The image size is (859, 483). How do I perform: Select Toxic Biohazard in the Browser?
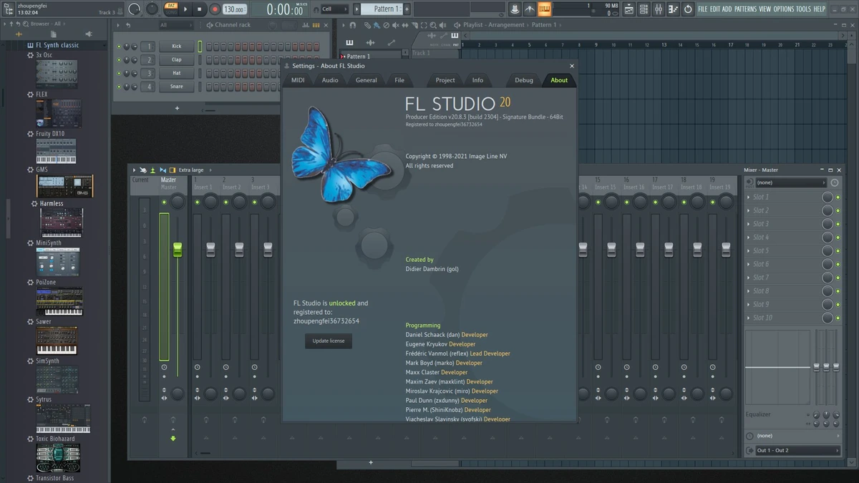55,439
